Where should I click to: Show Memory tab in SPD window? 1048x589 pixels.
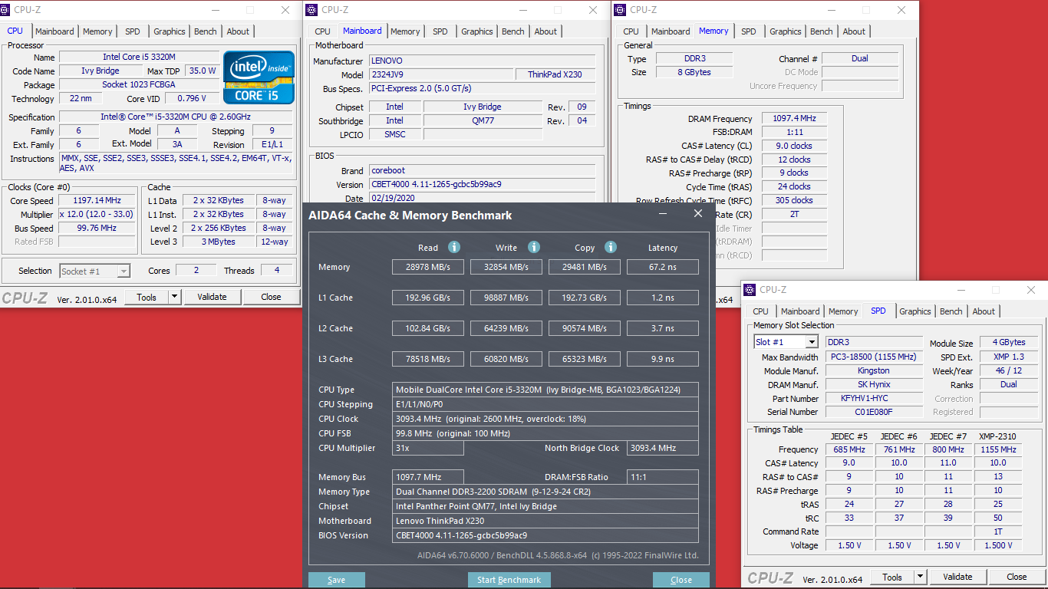[x=843, y=311]
